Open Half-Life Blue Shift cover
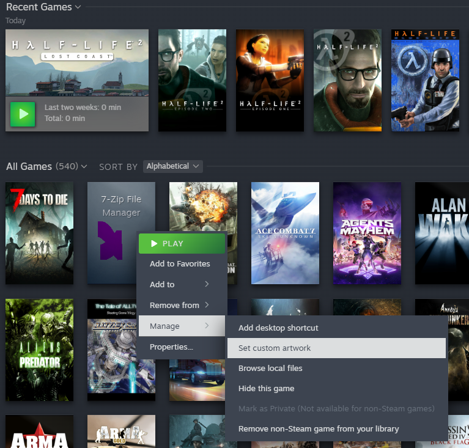Image resolution: width=469 pixels, height=448 pixels. coord(425,80)
